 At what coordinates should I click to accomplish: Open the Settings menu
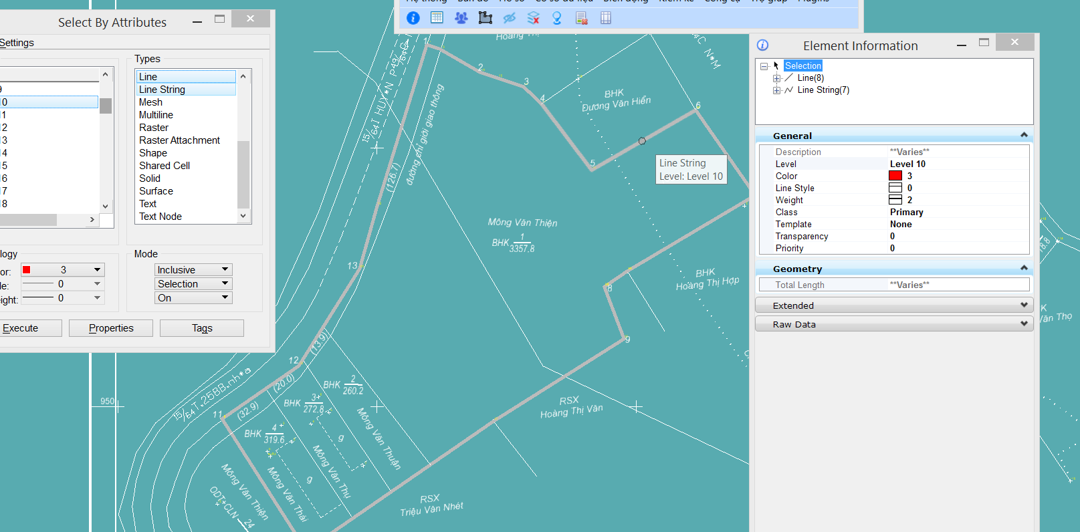(17, 43)
